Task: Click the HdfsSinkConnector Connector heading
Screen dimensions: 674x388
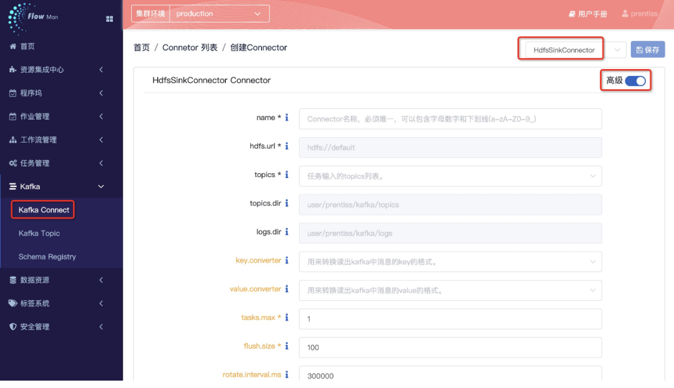Action: click(212, 80)
